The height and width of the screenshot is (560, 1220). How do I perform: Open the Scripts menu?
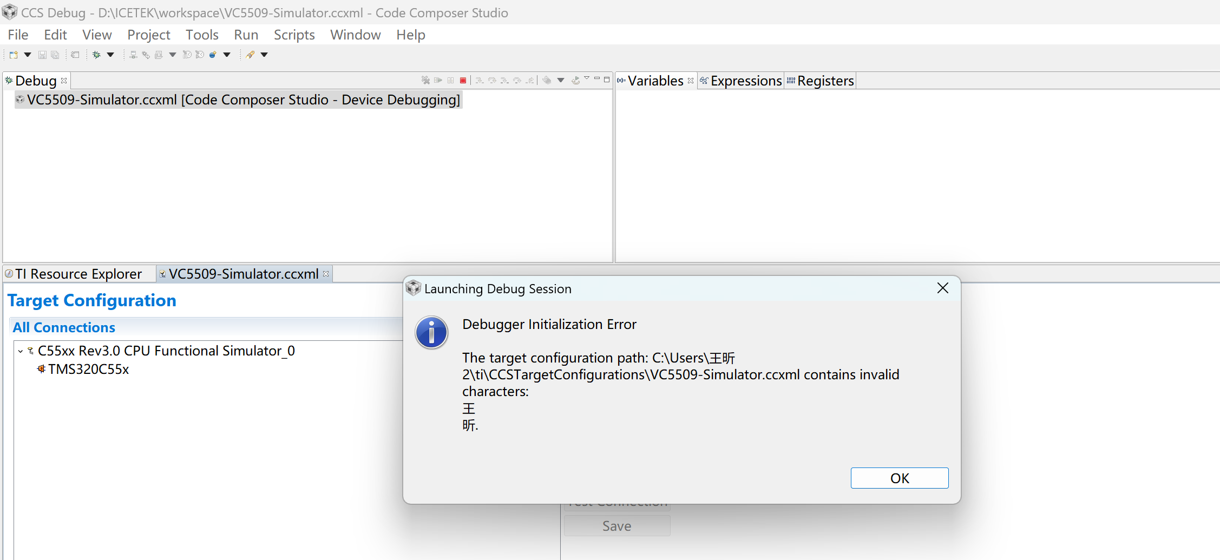(294, 35)
